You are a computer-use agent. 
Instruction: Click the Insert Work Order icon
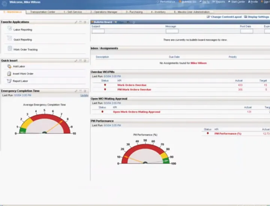click(x=8, y=73)
